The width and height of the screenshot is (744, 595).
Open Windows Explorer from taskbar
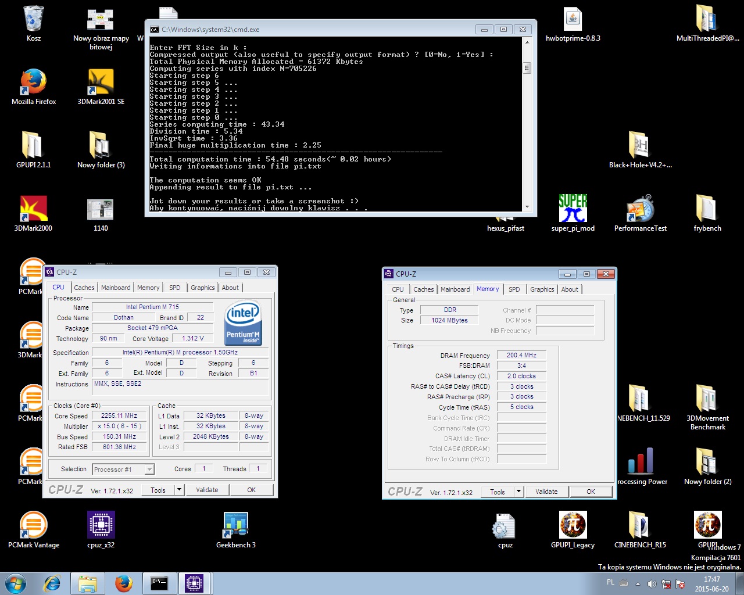pos(88,583)
